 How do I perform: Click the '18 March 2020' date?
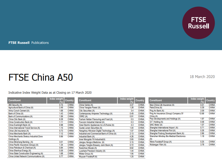pyautogui.click(x=202, y=77)
